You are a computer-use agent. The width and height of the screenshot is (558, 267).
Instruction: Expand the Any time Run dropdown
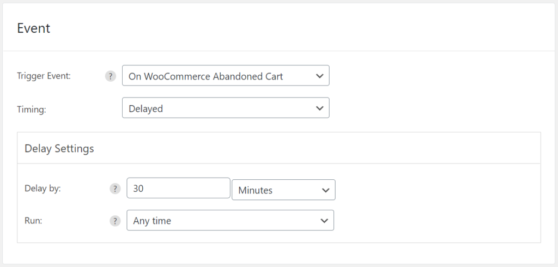(x=231, y=220)
